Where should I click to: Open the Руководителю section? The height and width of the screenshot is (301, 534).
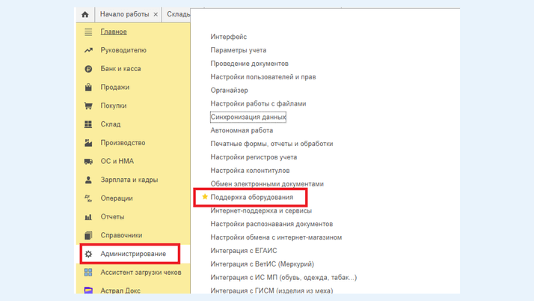pyautogui.click(x=123, y=50)
